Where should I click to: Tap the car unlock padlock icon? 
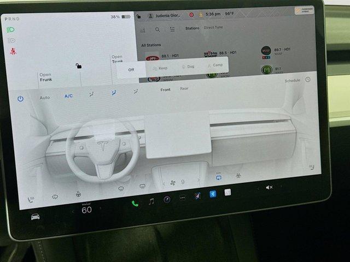(78, 65)
